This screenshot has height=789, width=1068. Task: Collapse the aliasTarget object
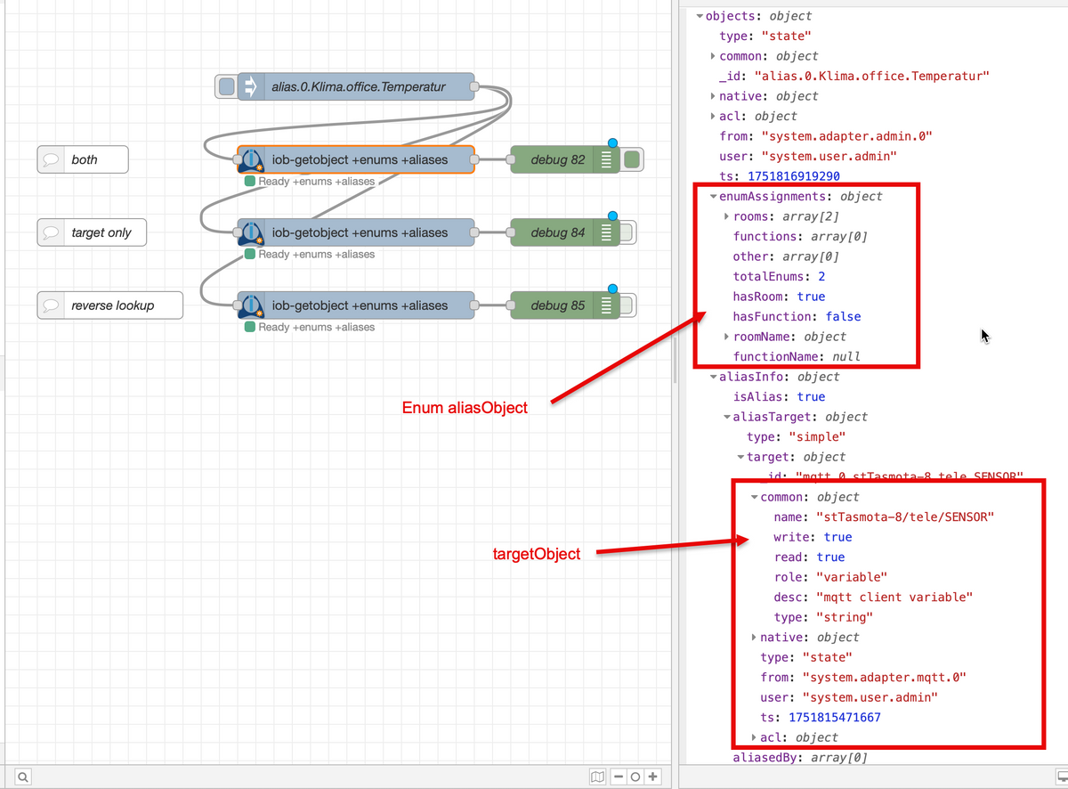point(727,417)
